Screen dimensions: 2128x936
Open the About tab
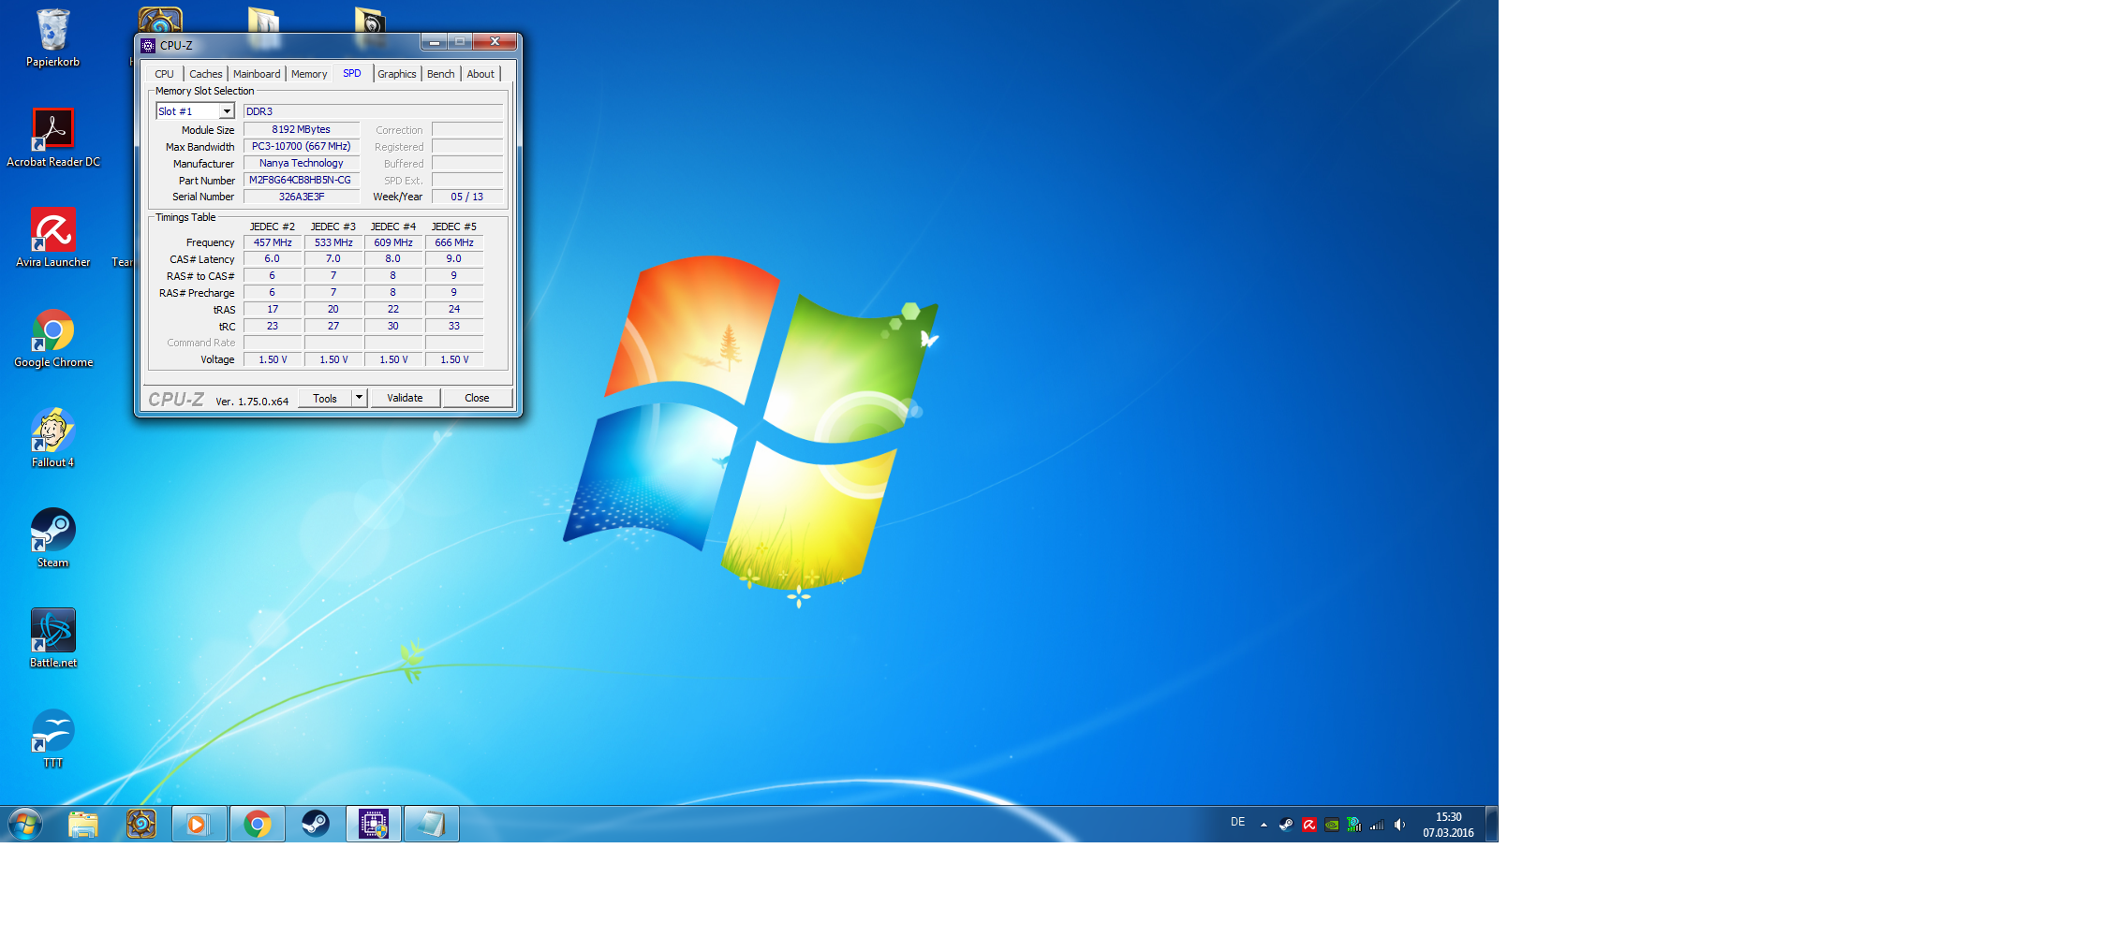(x=480, y=74)
